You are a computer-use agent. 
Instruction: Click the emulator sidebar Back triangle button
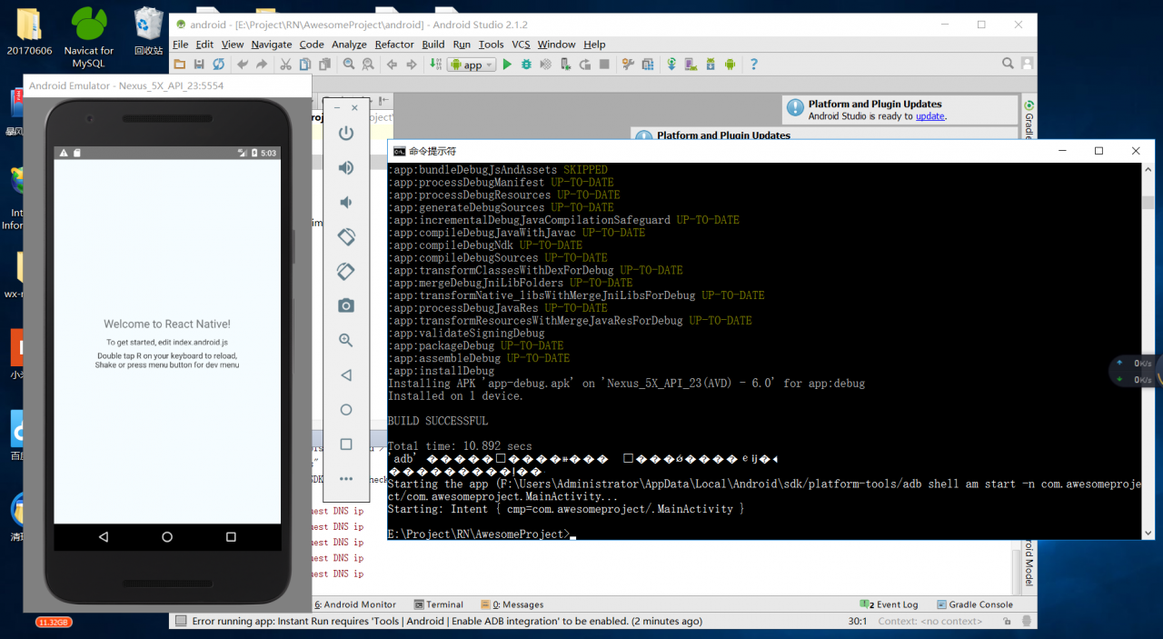click(x=346, y=375)
